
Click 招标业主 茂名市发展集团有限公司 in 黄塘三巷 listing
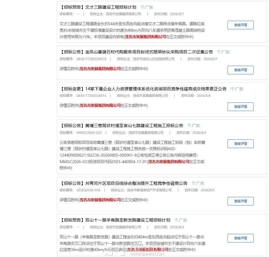click(146, 133)
